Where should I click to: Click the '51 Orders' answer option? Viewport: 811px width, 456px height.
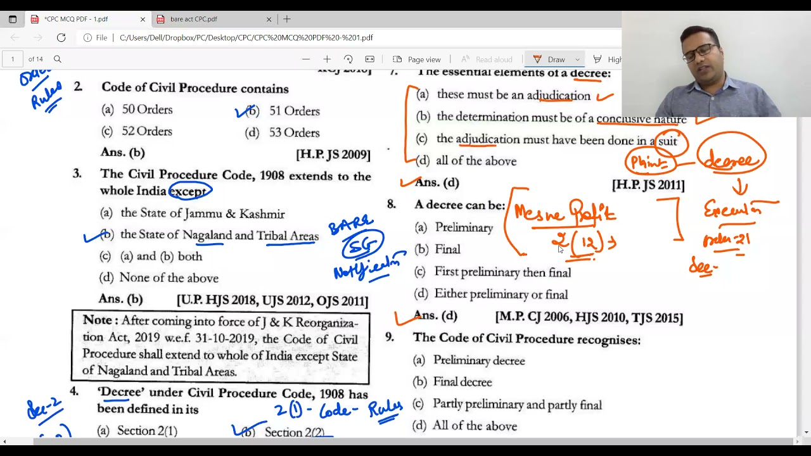tap(294, 111)
